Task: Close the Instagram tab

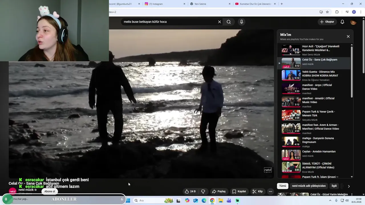Action: point(184,4)
